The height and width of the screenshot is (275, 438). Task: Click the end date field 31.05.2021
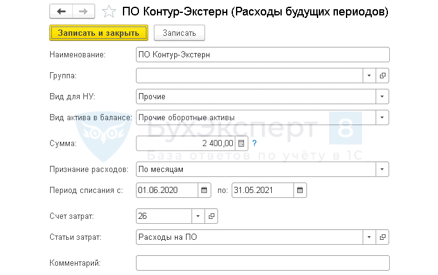point(263,190)
